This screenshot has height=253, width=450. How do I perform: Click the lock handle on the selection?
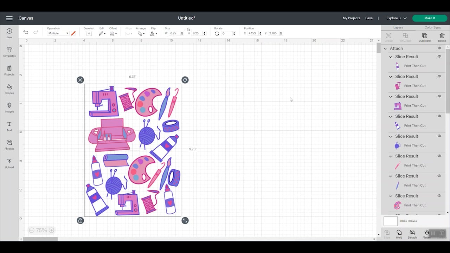(80, 220)
